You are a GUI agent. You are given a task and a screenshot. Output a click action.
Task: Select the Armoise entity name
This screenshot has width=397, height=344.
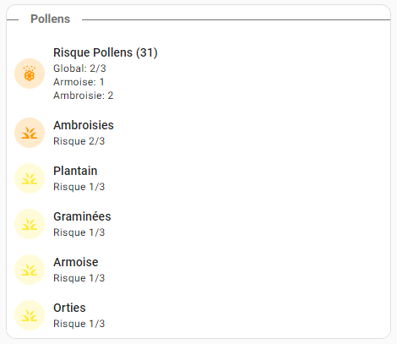76,262
